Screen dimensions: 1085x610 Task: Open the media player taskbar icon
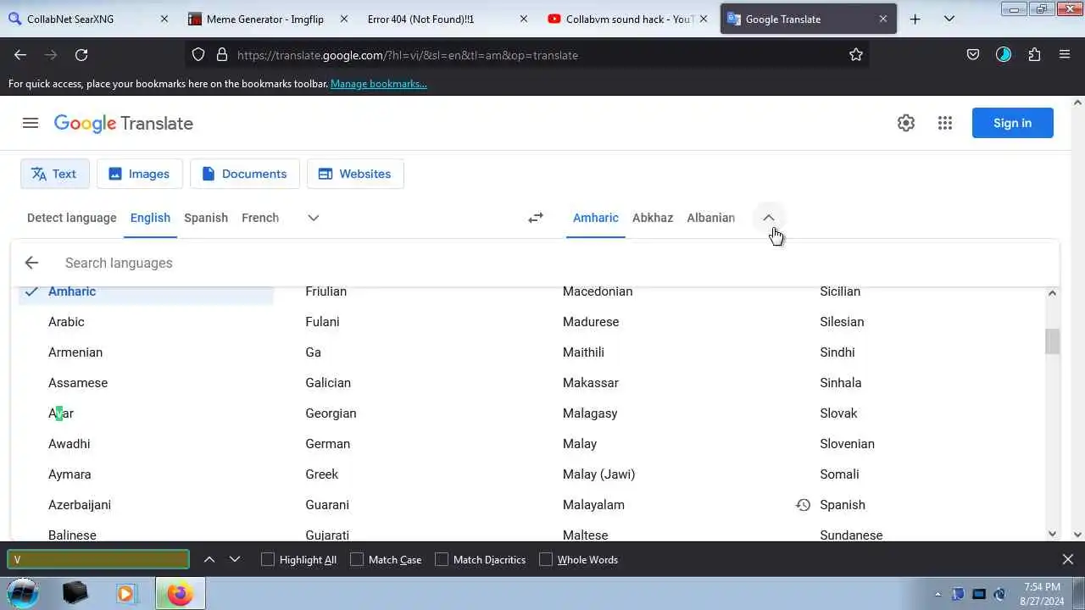[126, 593]
